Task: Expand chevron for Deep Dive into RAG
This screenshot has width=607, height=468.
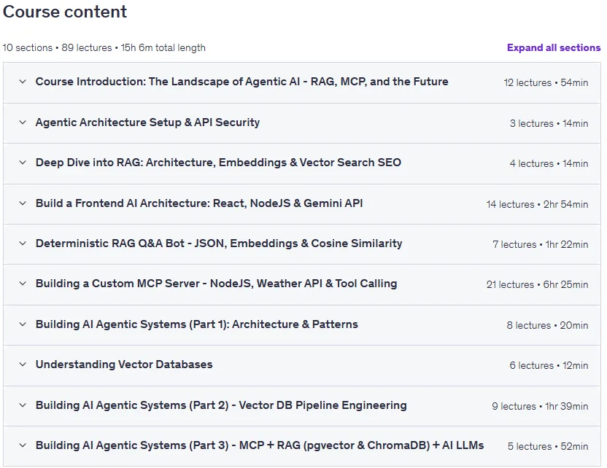Action: 23,163
